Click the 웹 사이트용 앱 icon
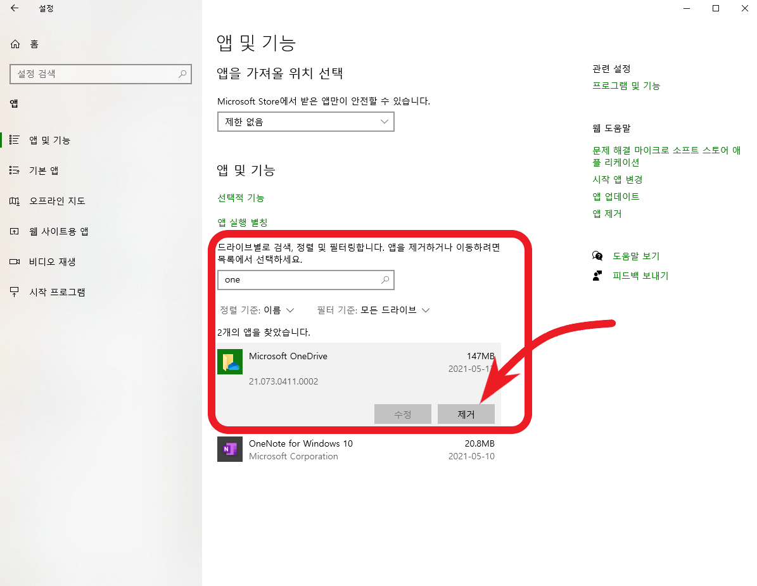This screenshot has width=757, height=586. pos(15,231)
